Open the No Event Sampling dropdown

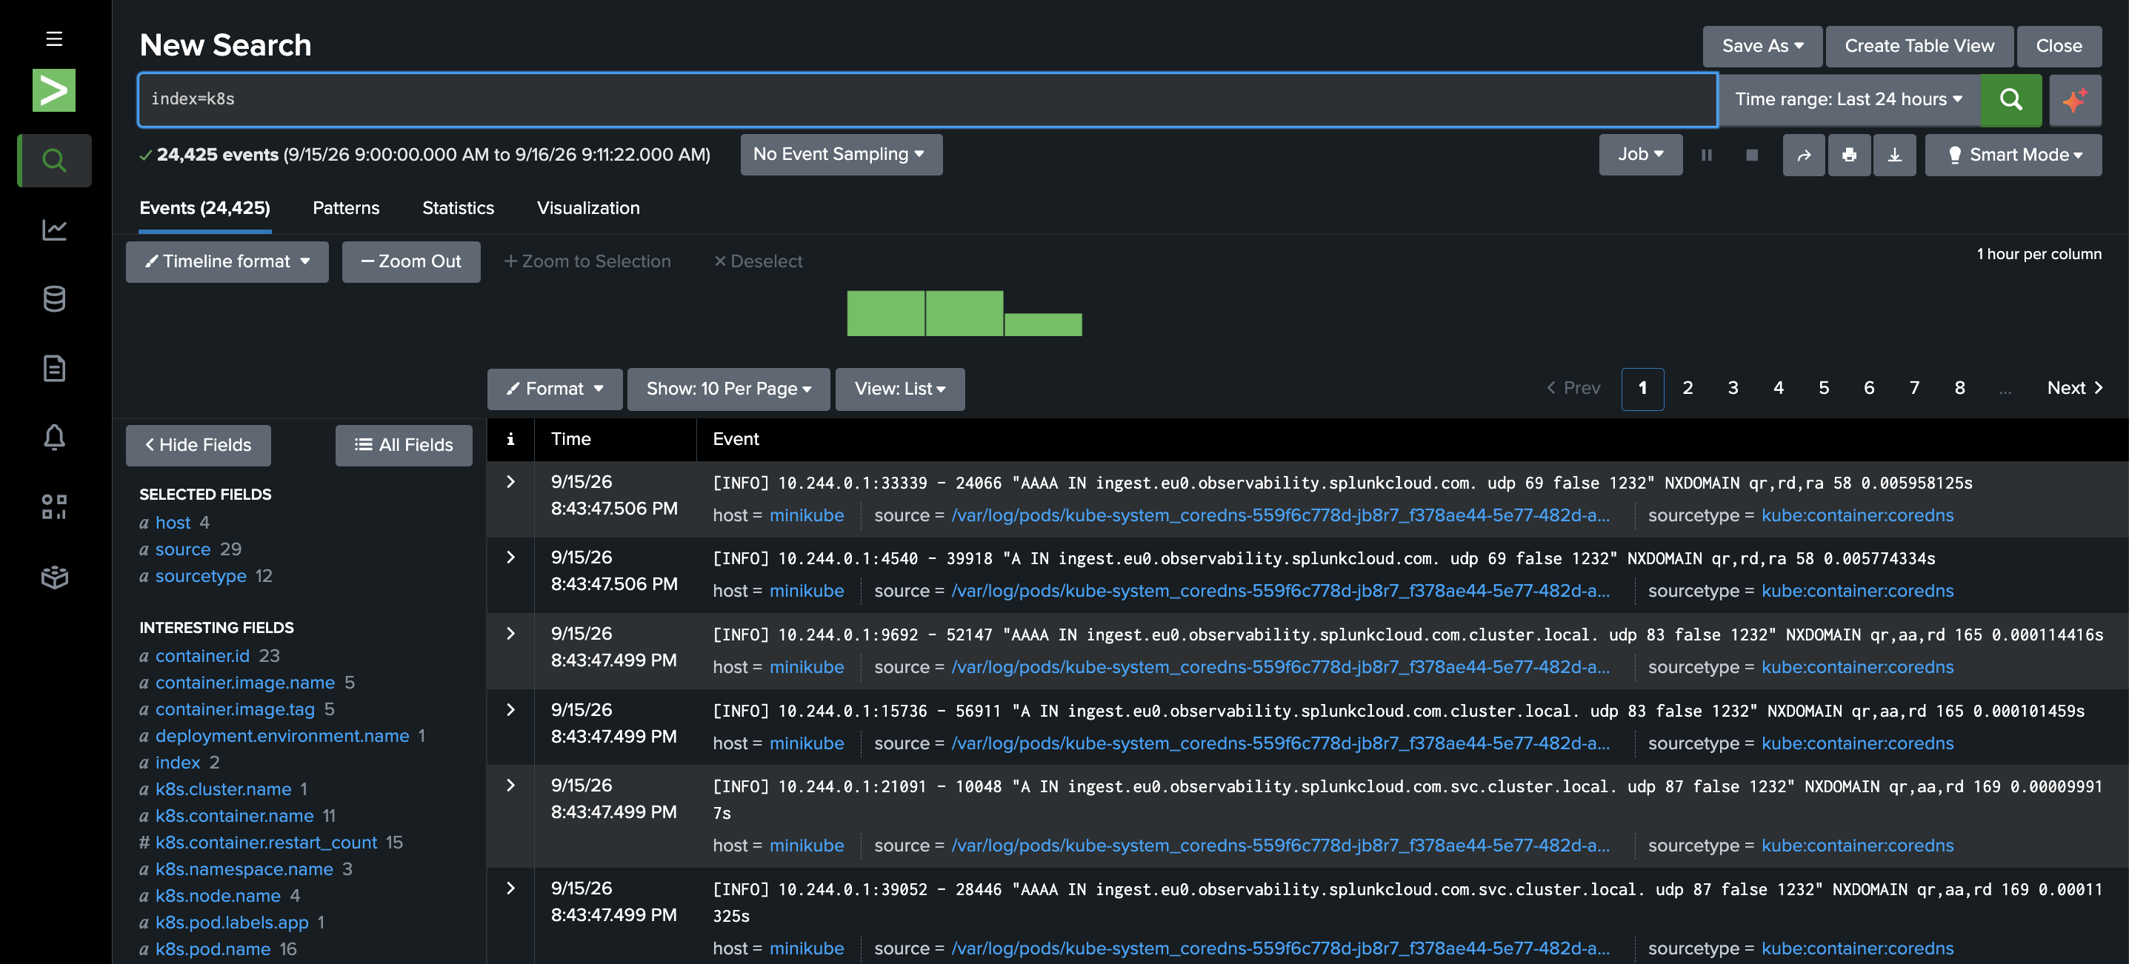coord(840,155)
